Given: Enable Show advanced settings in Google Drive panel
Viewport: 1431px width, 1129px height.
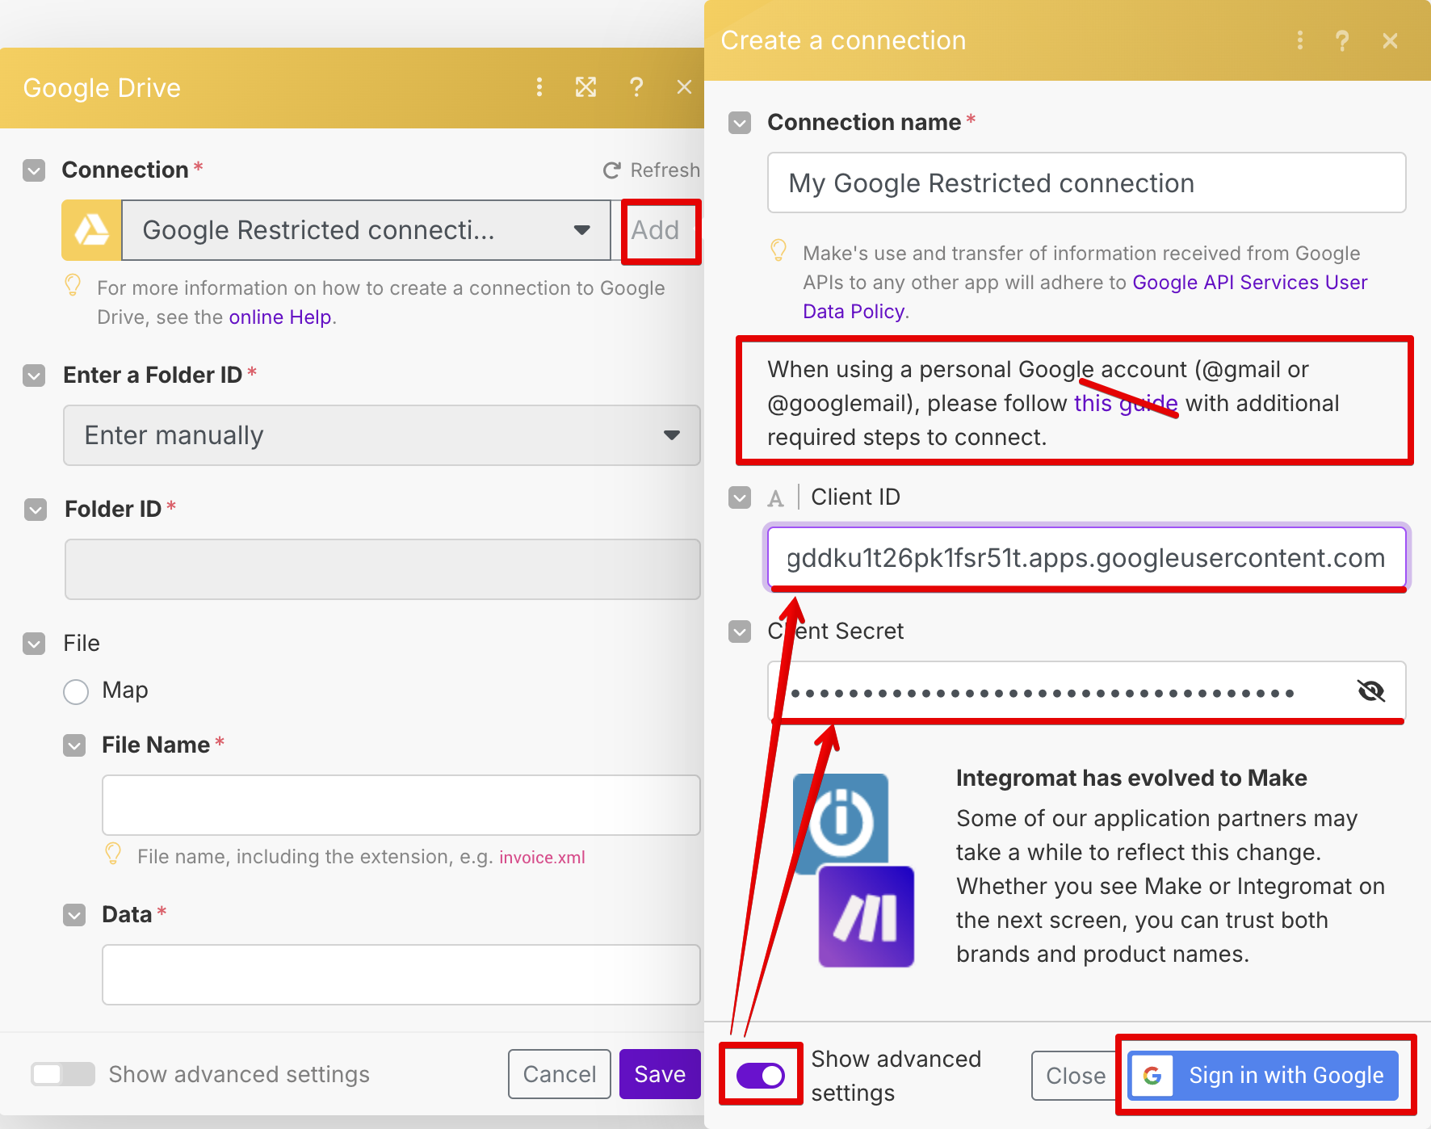Looking at the screenshot, I should [63, 1074].
